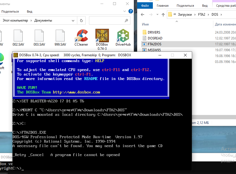Navigate back in the FTA2 Explorer window
The height and width of the screenshot is (174, 236).
(142, 14)
